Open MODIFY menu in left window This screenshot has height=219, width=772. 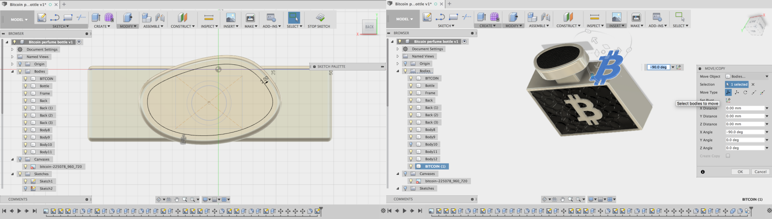click(x=128, y=26)
